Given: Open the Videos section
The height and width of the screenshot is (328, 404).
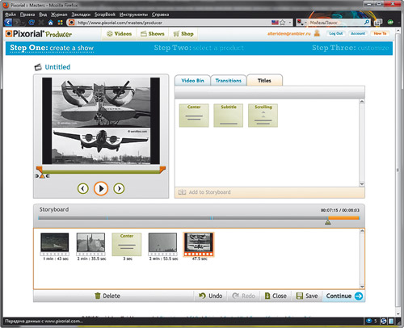Looking at the screenshot, I should pyautogui.click(x=119, y=34).
